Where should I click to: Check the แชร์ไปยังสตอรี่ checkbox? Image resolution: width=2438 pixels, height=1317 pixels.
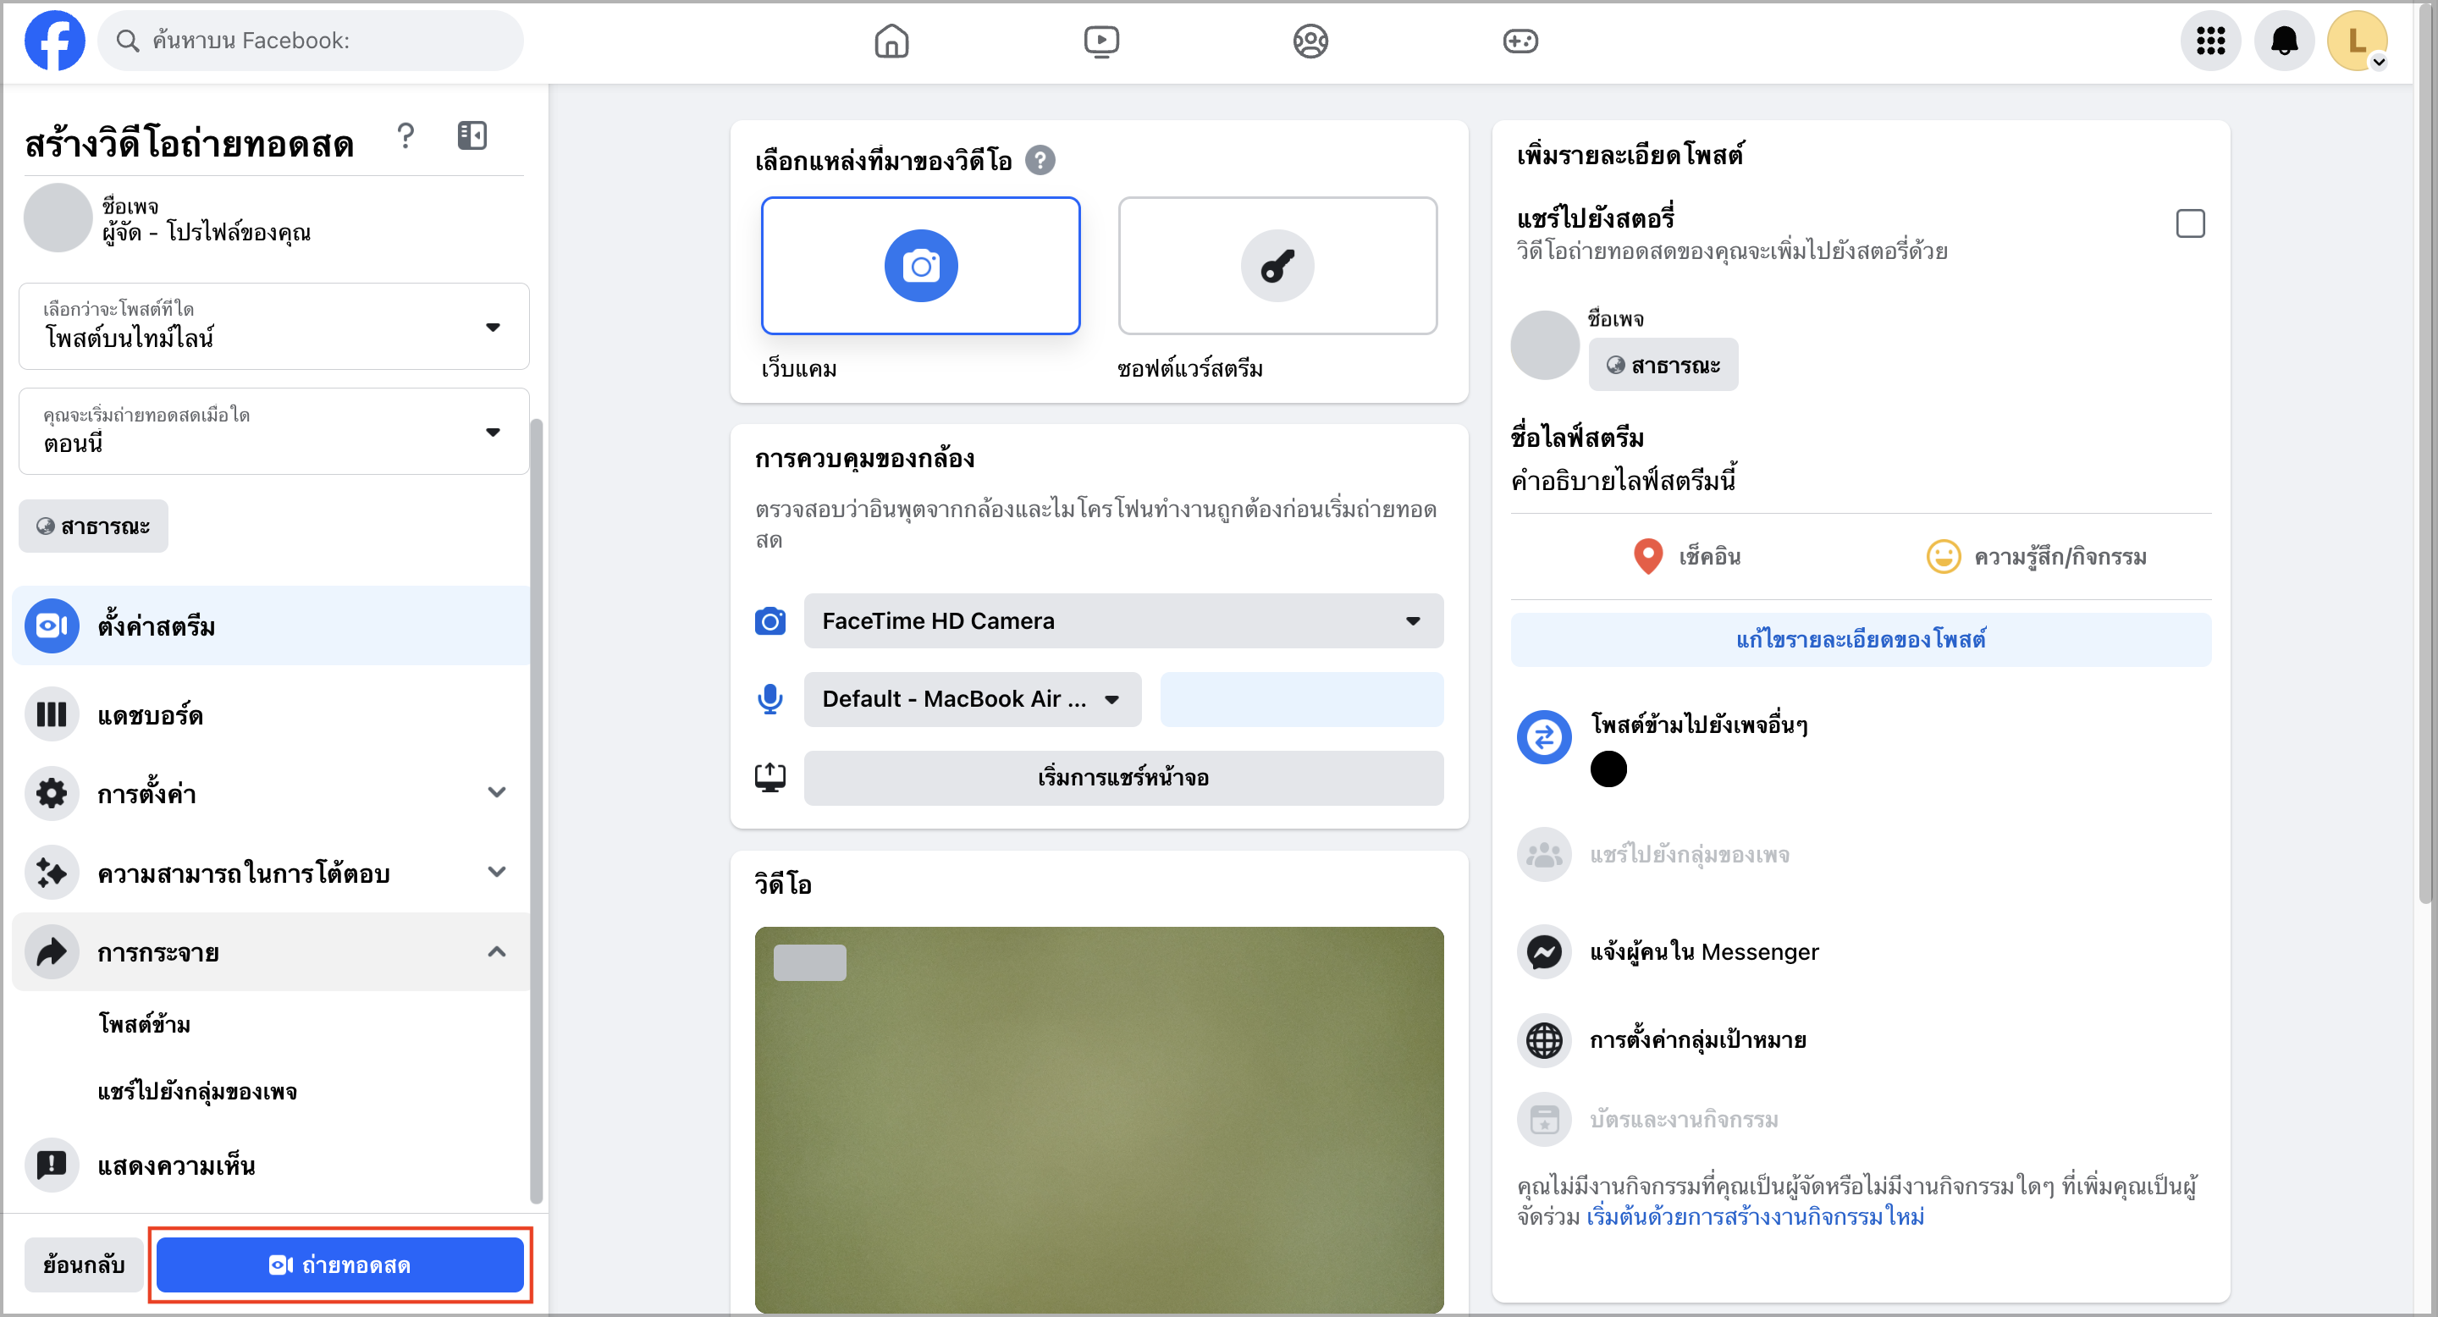2189,224
